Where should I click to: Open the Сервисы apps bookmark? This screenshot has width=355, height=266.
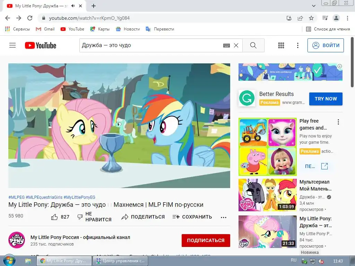(17, 29)
